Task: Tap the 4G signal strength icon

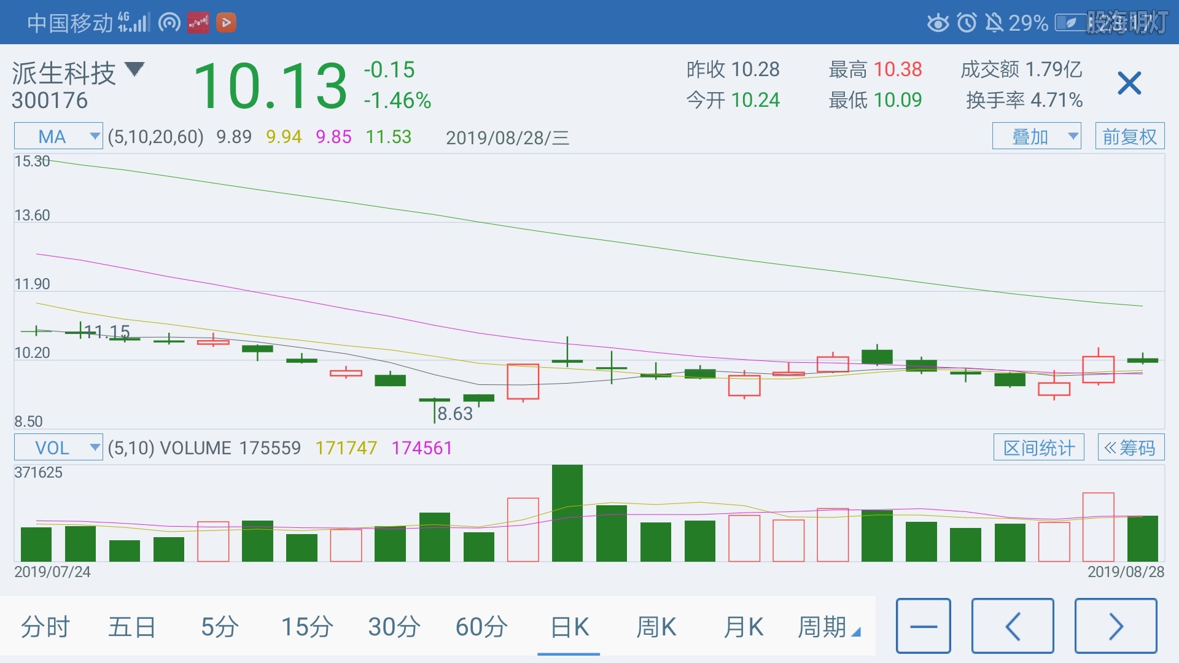Action: point(134,23)
